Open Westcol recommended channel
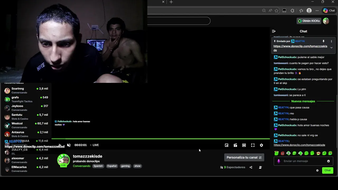 click(x=26, y=125)
